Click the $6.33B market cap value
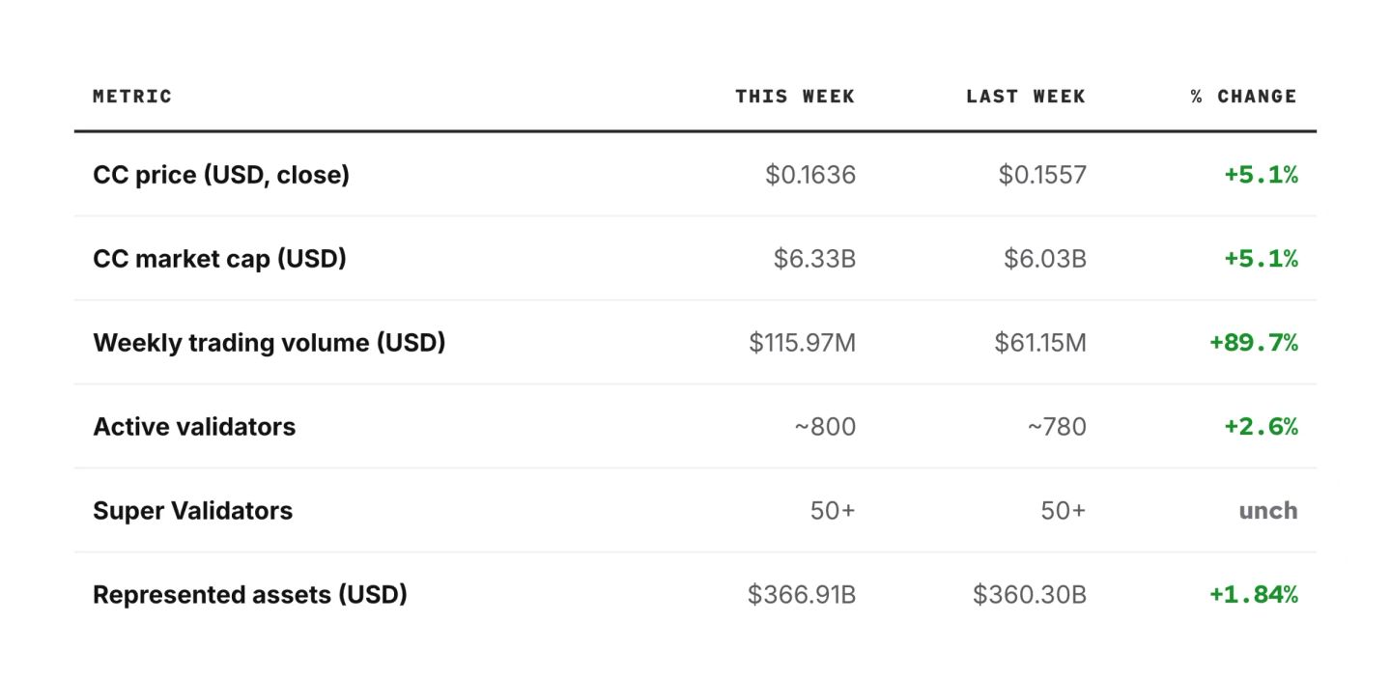This screenshot has width=1391, height=680. [814, 259]
